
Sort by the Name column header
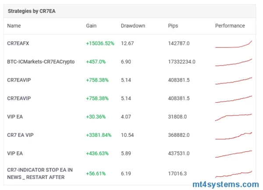(14, 26)
